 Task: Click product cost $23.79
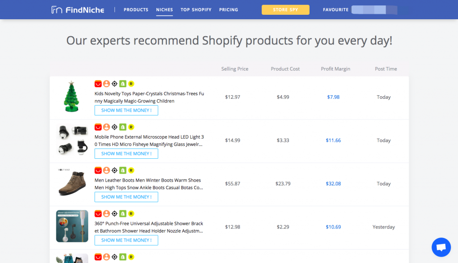coord(283,183)
